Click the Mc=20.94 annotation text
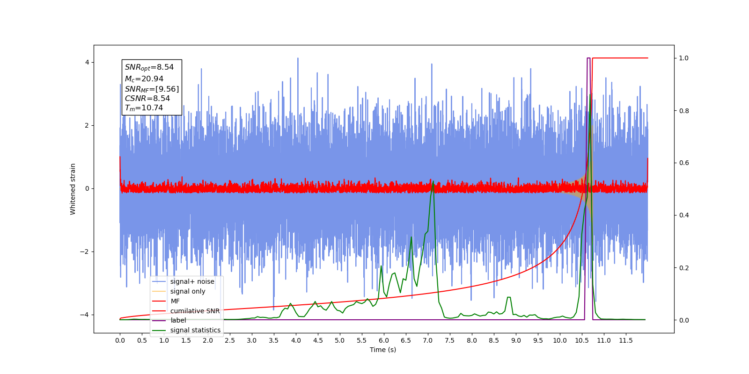Screen dimensions: 749x374 coord(144,79)
